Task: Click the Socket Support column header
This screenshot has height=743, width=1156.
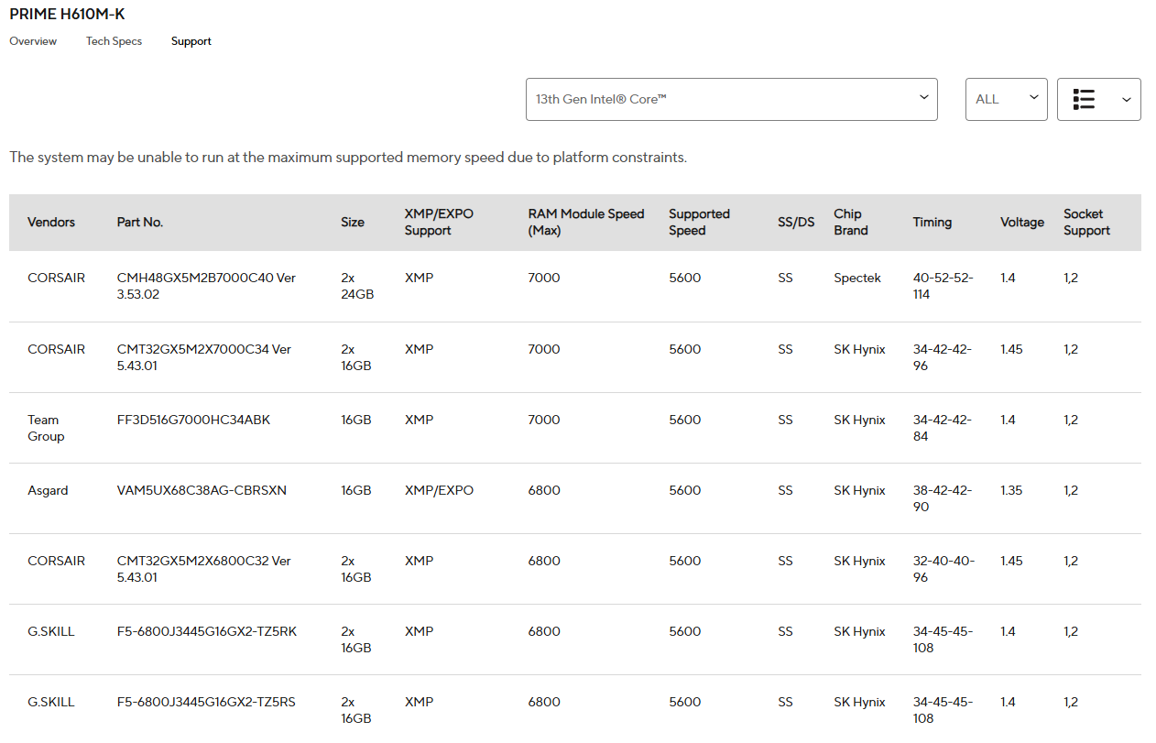Action: click(x=1086, y=222)
